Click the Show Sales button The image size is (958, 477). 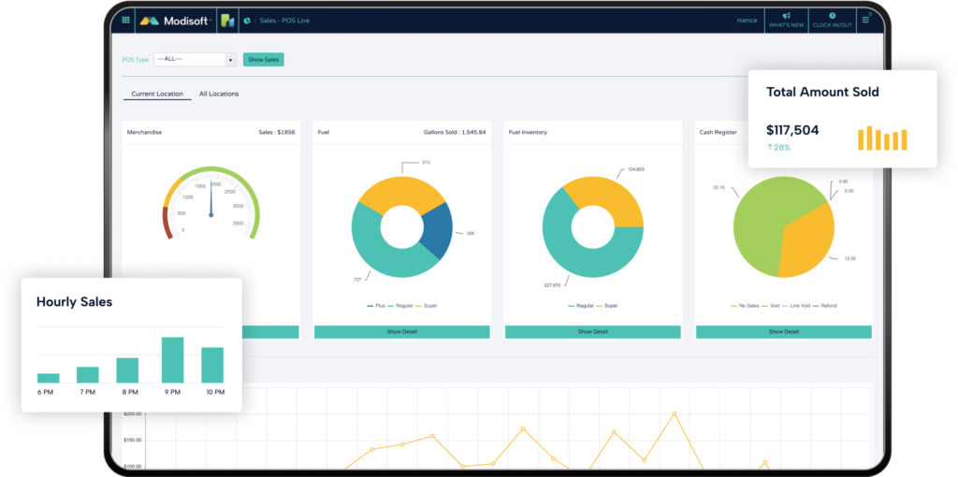(x=263, y=60)
